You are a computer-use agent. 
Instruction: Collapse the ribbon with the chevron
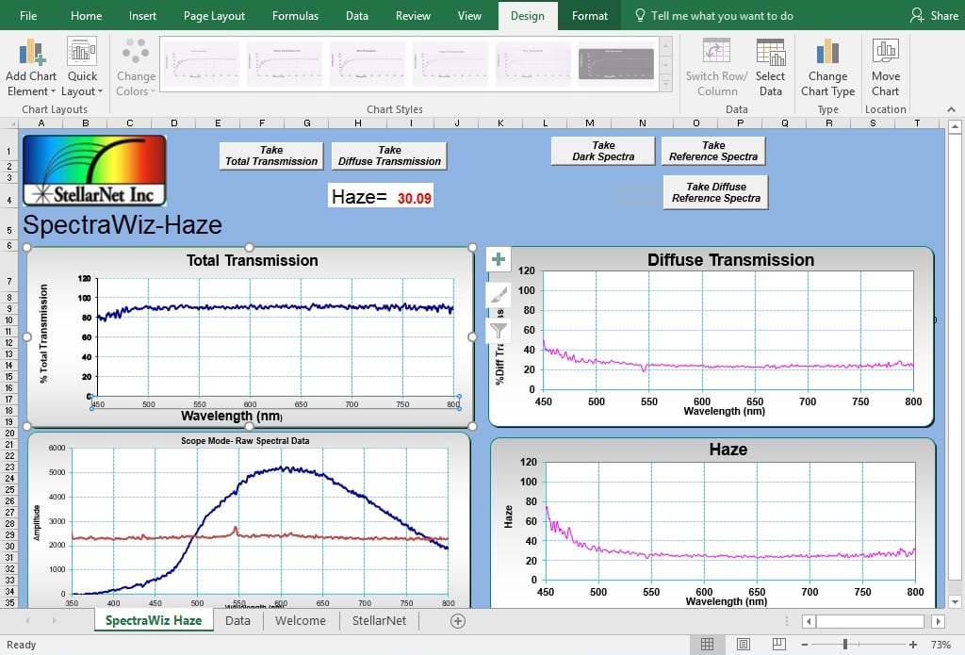[952, 109]
